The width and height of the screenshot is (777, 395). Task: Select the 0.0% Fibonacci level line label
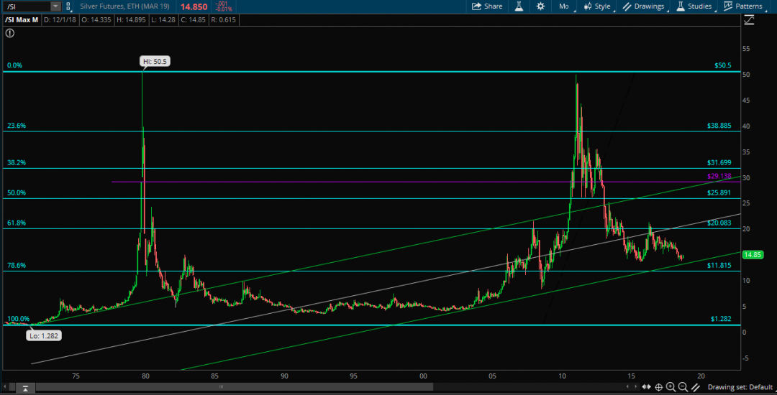point(15,65)
